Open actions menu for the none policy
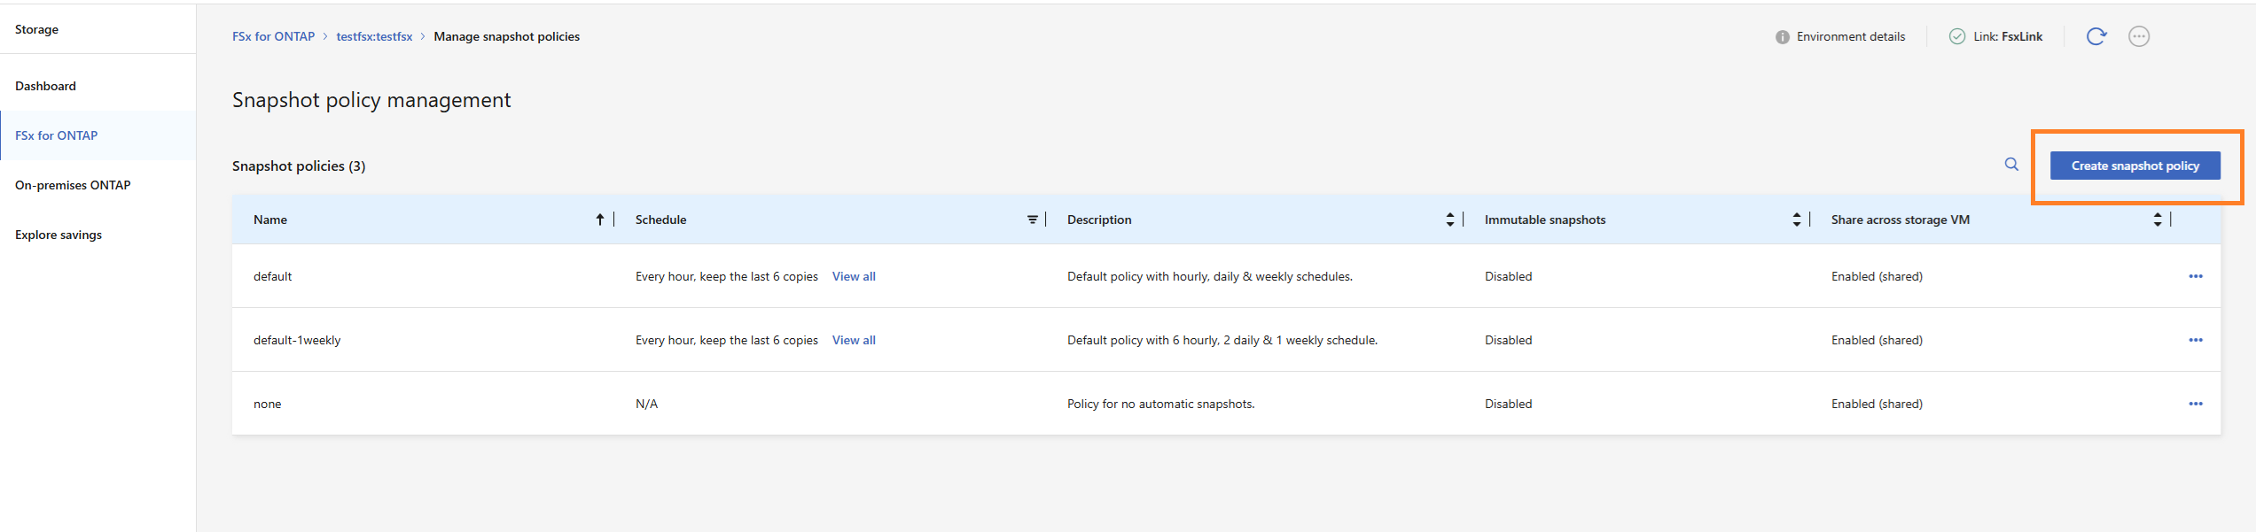 (2195, 404)
